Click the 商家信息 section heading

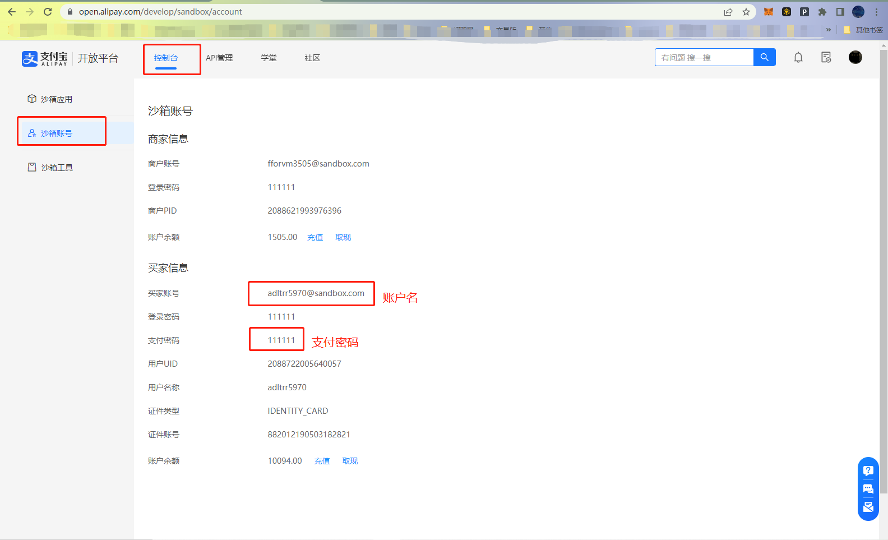tap(168, 139)
